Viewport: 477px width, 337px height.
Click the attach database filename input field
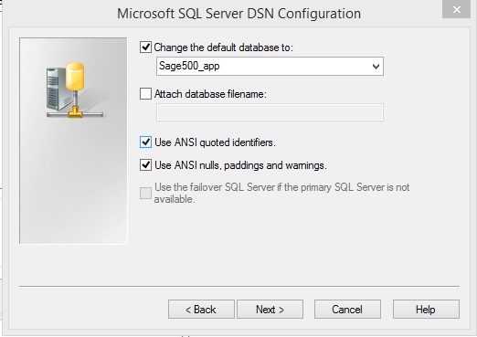270,112
